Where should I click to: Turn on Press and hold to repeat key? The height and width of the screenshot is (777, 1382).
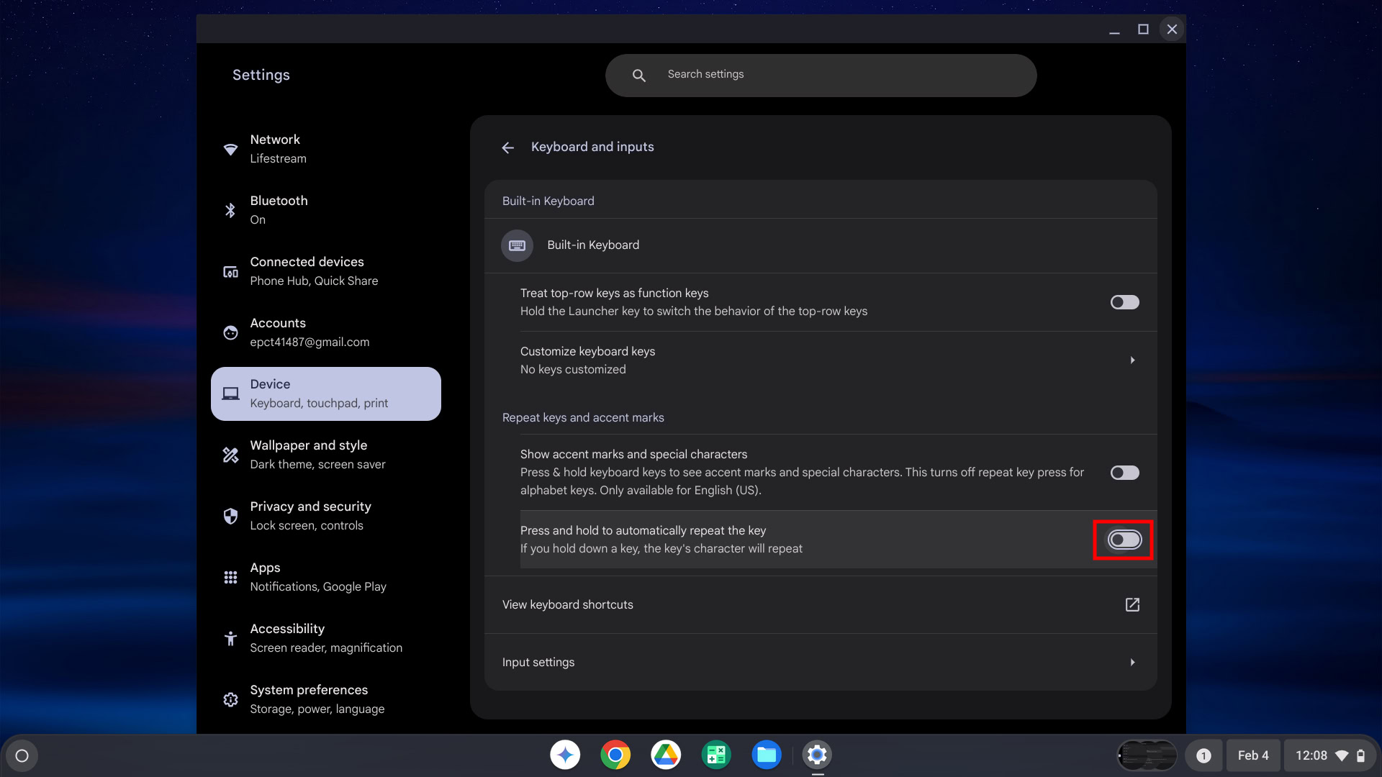[x=1124, y=540]
